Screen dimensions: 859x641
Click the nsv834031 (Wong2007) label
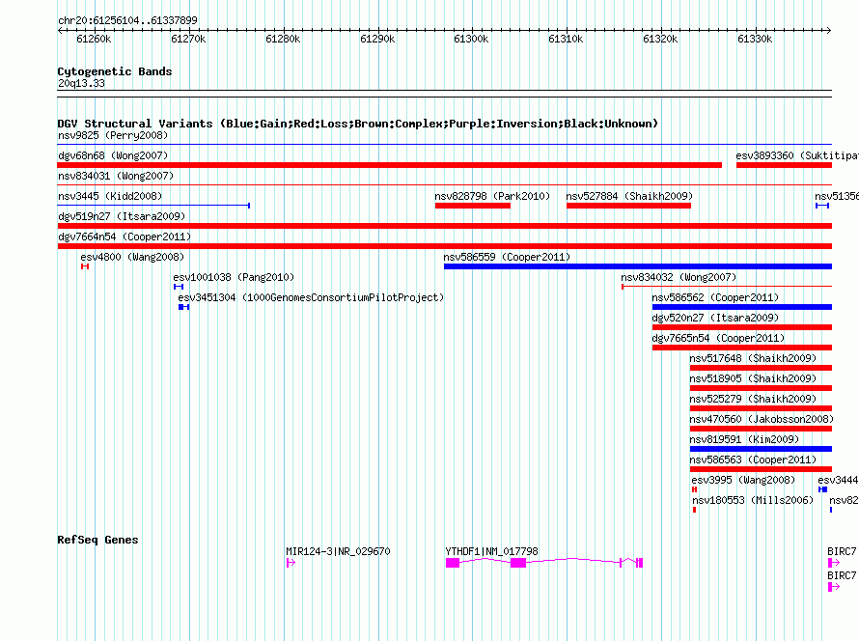click(116, 176)
